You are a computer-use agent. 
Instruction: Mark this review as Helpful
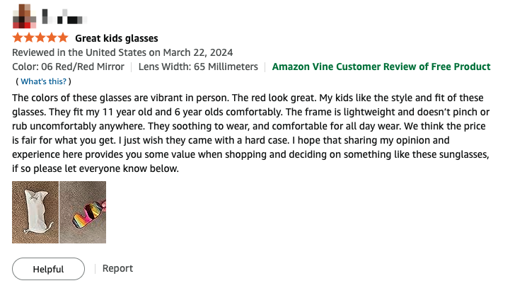[x=48, y=269]
